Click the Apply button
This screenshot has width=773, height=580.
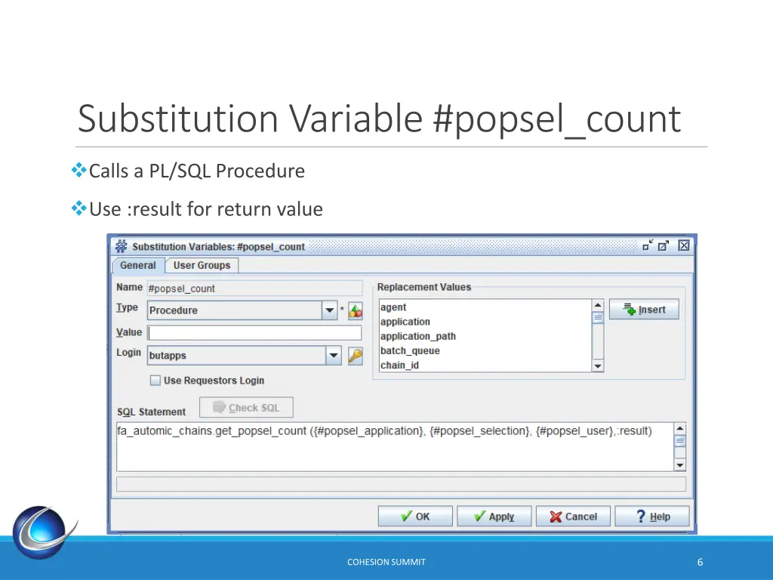494,517
